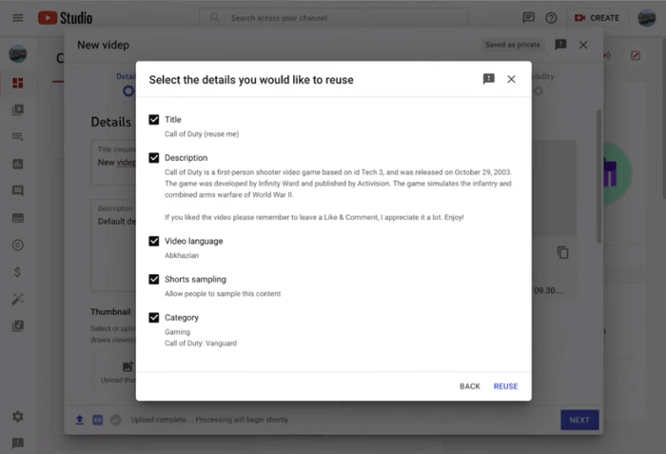666x454 pixels.
Task: Click the BACK button
Action: (470, 386)
